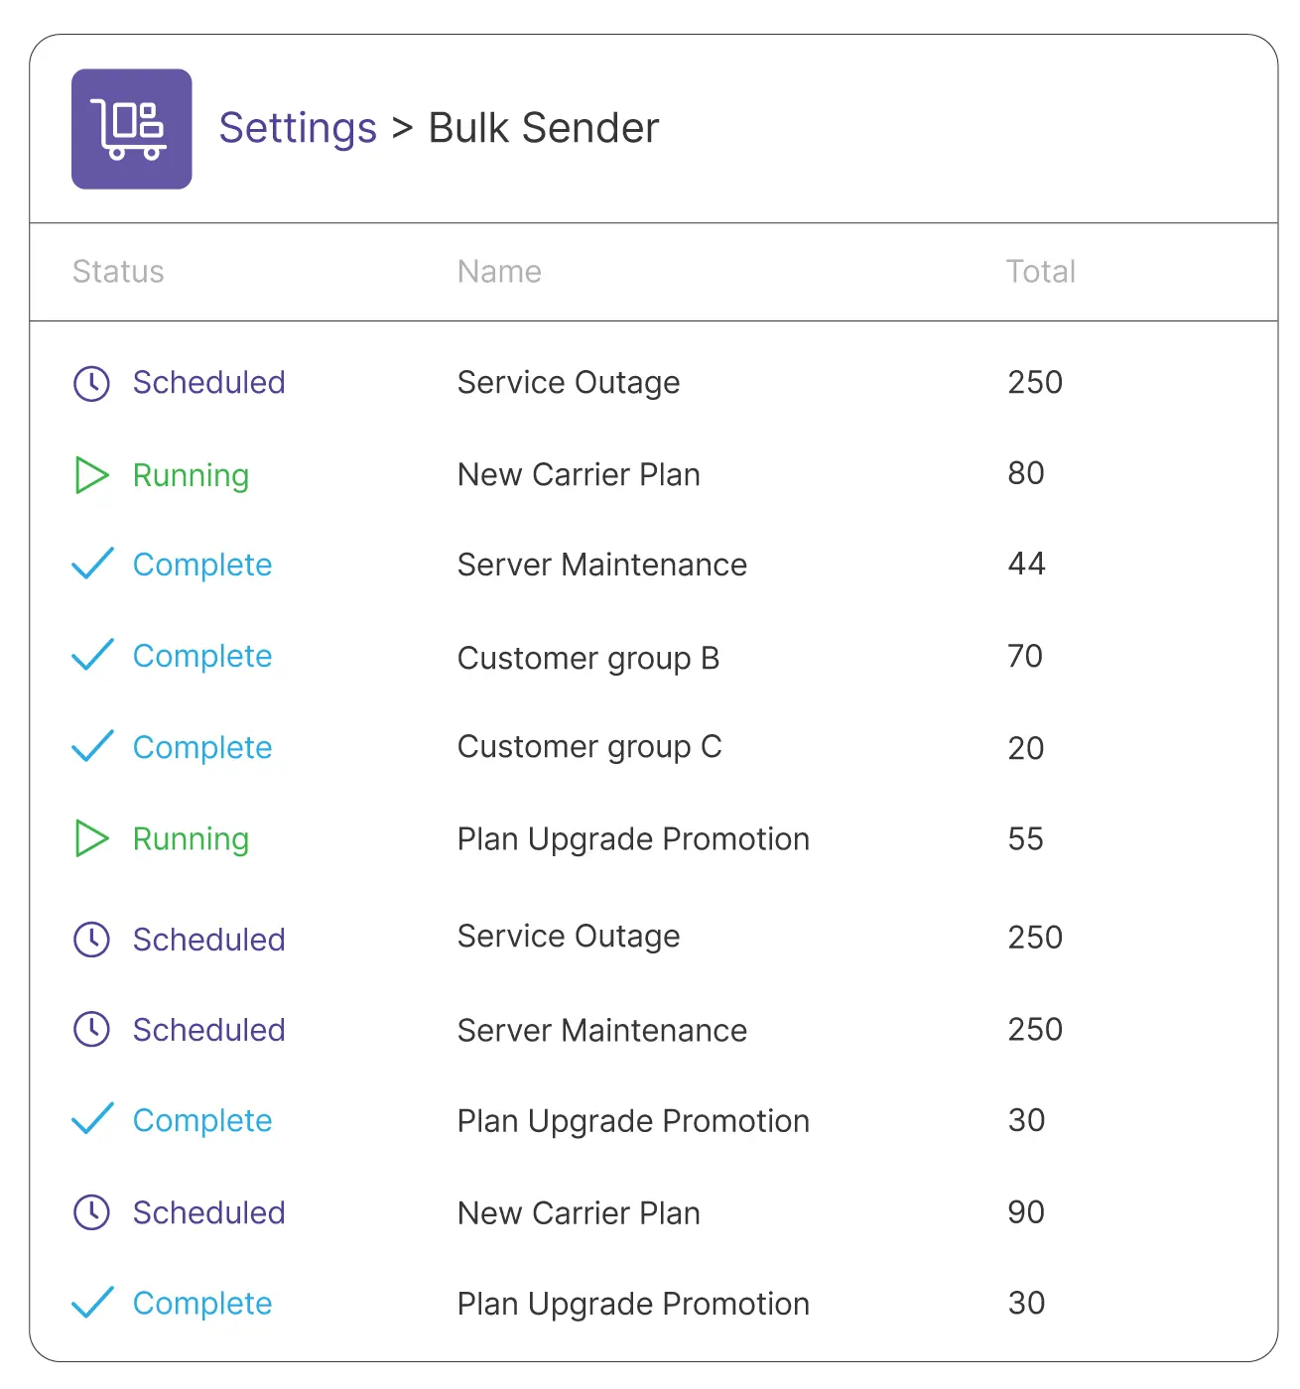Sort by the Status column header
This screenshot has width=1300, height=1389.
pyautogui.click(x=118, y=272)
